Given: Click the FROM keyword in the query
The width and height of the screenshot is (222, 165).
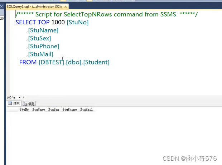Looking at the screenshot, I should (x=28, y=62).
